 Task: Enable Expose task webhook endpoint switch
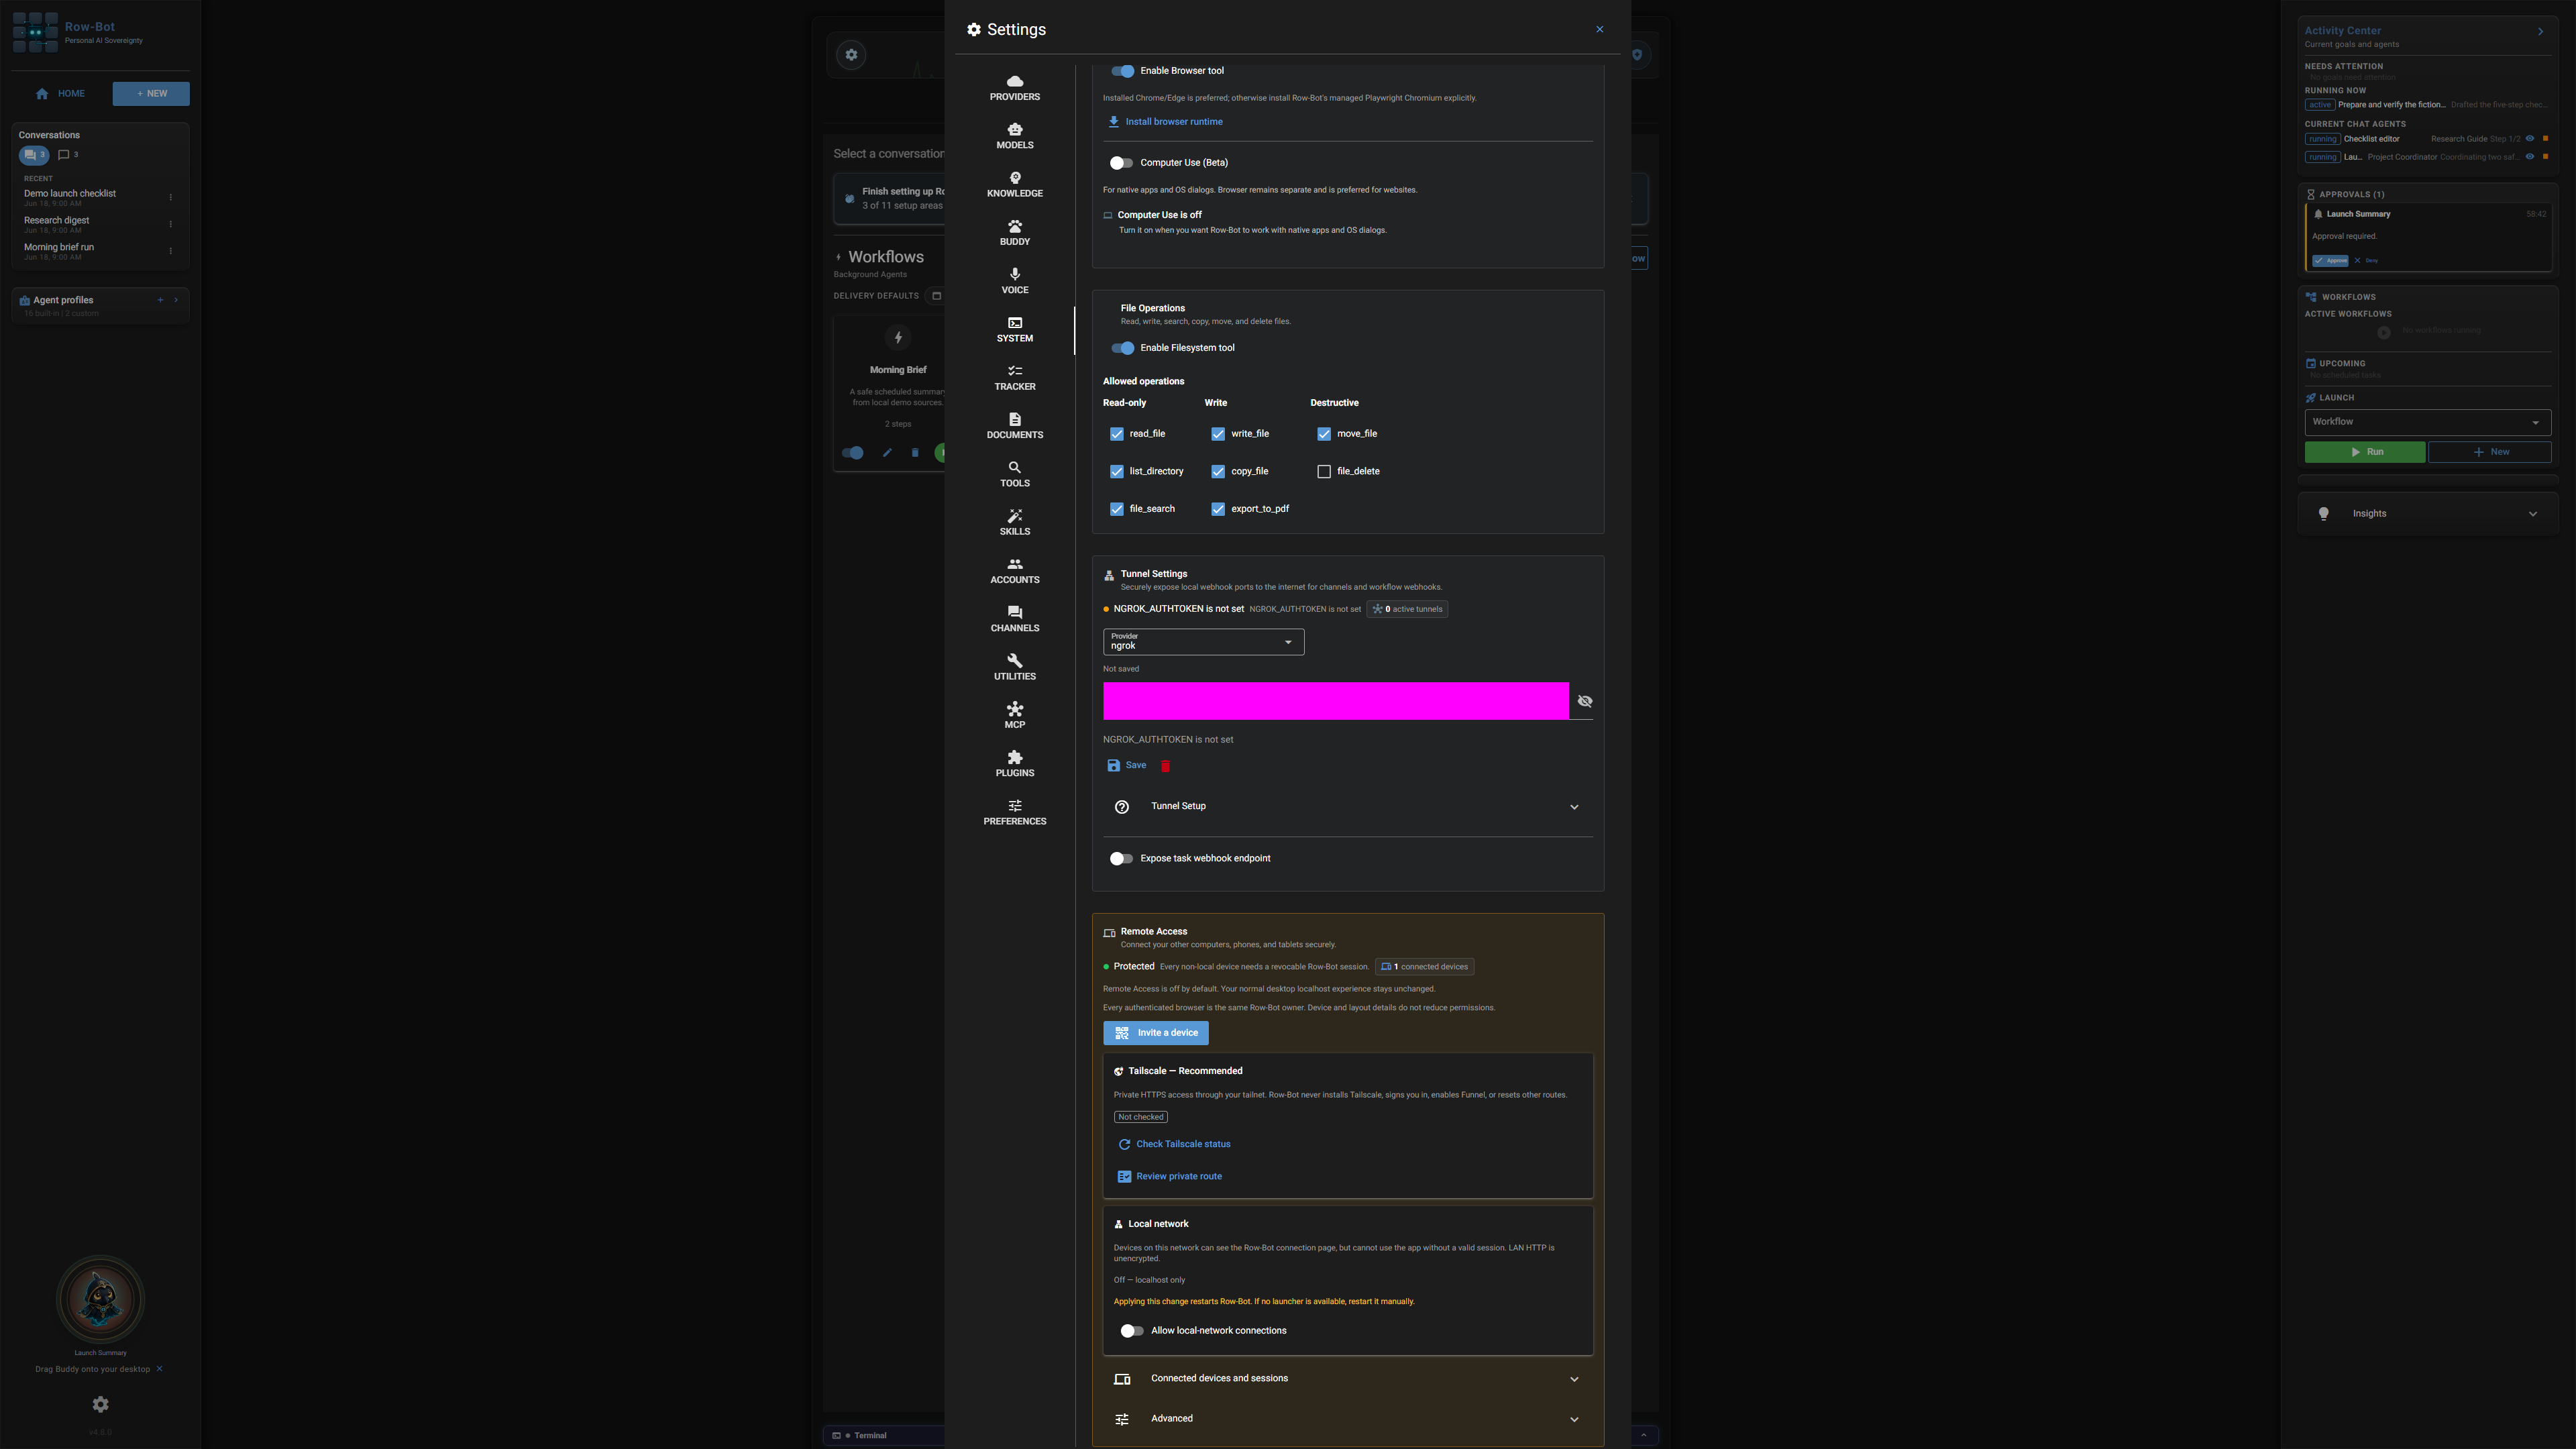coord(1122,859)
